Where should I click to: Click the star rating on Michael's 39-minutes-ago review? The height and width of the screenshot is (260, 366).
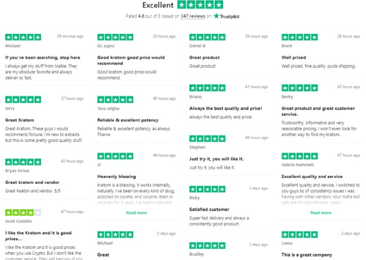(x=23, y=37)
